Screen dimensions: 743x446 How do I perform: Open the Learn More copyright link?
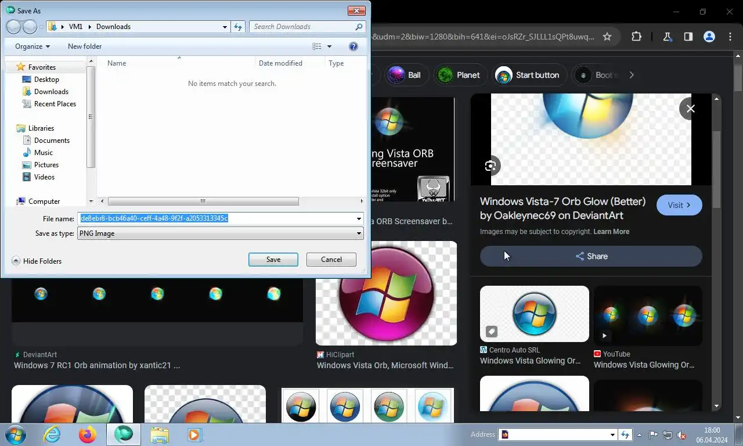611,232
